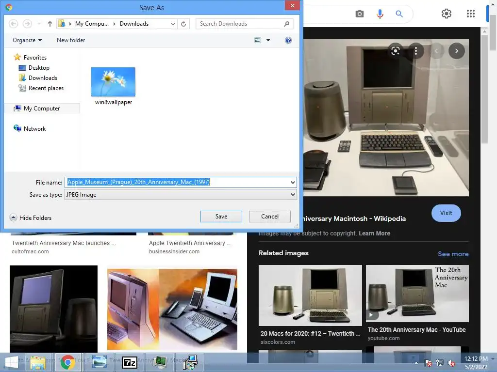497x372 pixels.
Task: Open Google quick settings gear
Action: click(447, 14)
